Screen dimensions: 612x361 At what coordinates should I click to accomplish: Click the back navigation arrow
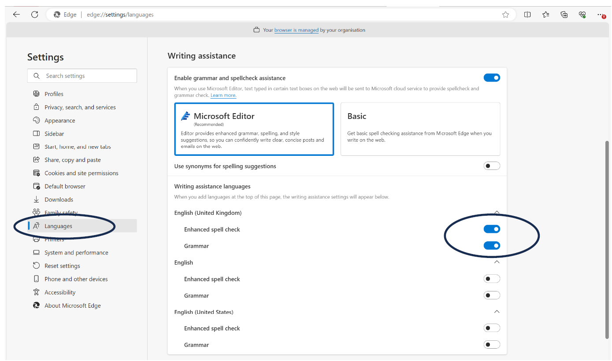pyautogui.click(x=16, y=14)
